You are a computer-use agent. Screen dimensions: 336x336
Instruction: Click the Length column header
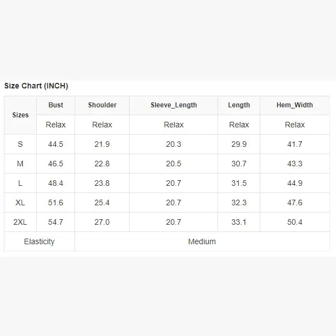coord(239,105)
